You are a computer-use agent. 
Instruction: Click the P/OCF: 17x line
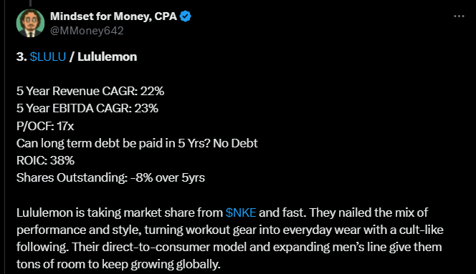[x=45, y=126]
